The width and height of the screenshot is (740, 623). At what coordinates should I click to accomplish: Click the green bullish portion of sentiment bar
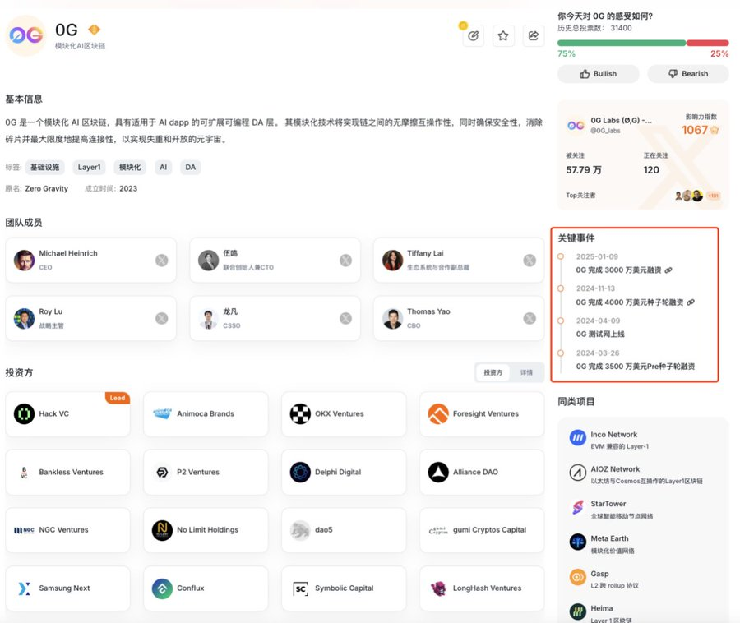tap(622, 43)
